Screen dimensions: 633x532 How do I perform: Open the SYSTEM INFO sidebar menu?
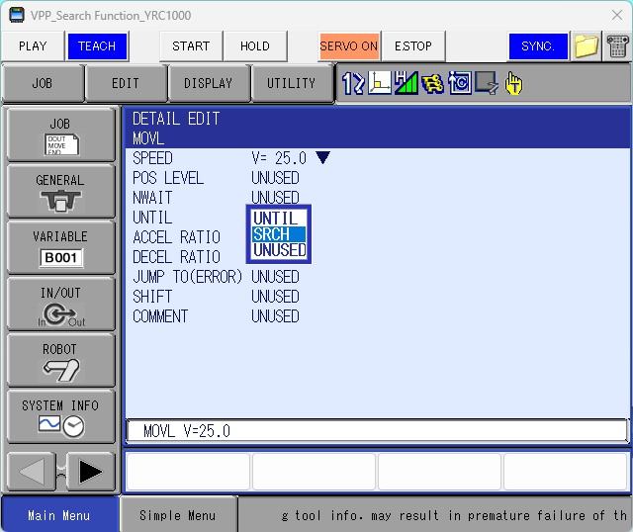60,416
